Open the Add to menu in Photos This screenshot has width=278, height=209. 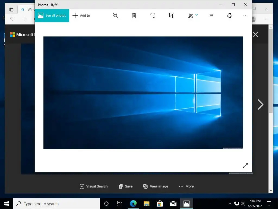[x=81, y=16]
